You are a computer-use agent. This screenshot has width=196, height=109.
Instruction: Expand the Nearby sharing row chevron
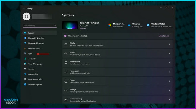169,100
